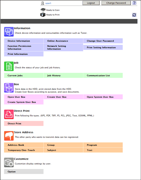Click the green Job section icon
141x180 pixels.
click(x=9, y=66)
